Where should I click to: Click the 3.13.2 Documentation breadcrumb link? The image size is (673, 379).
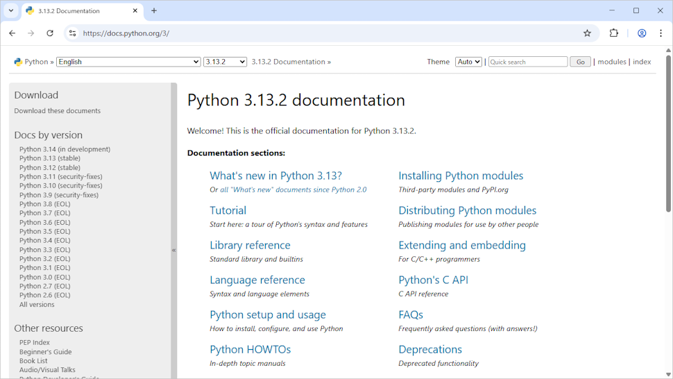coord(289,62)
